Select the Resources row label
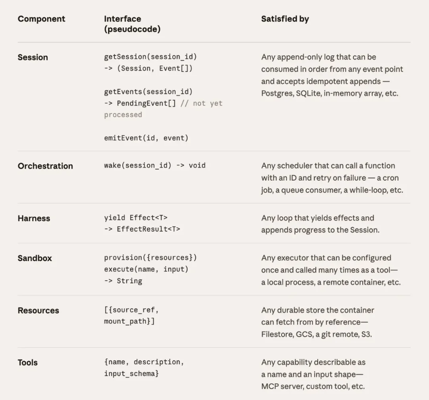This screenshot has width=429, height=400. (38, 310)
